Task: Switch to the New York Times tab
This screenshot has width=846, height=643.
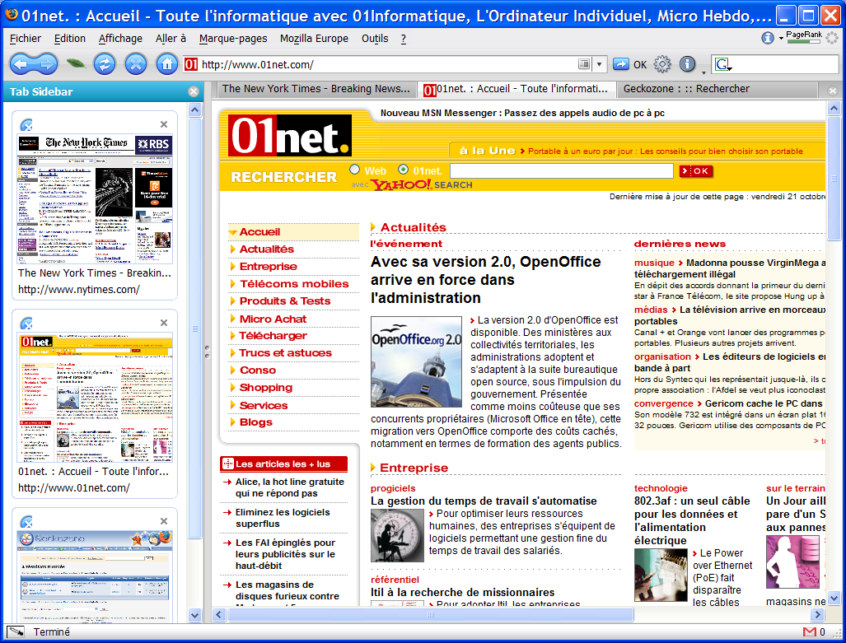Action: coord(315,89)
